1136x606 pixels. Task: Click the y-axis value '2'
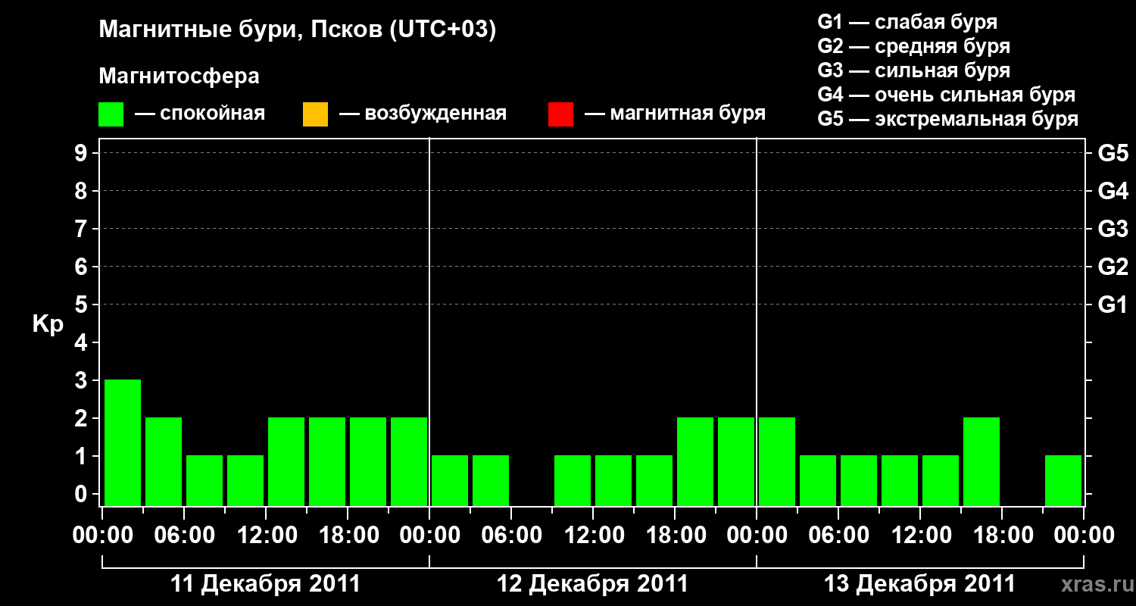[83, 418]
